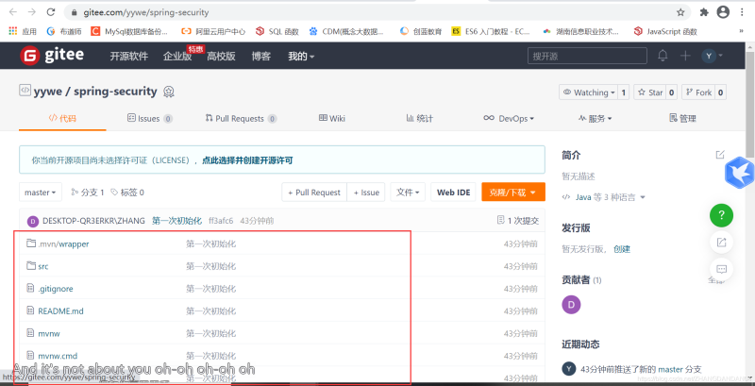This screenshot has width=755, height=386.
Task: Open the Pull Requests tab
Action: [x=240, y=119]
